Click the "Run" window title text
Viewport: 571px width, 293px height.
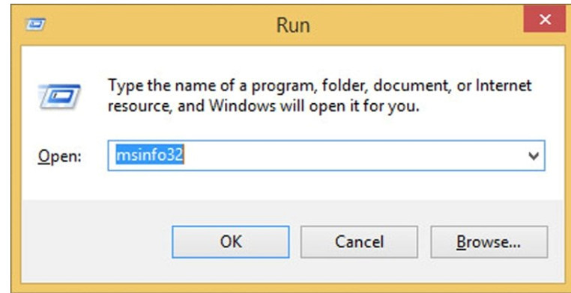(293, 25)
